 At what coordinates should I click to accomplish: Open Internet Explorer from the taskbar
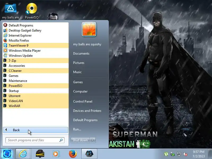pyautogui.click(x=23, y=154)
